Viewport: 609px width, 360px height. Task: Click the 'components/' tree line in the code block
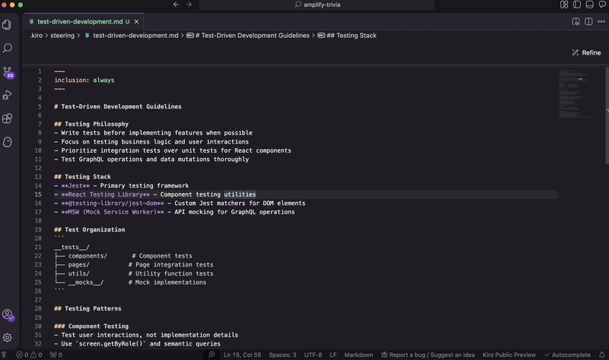(123, 256)
